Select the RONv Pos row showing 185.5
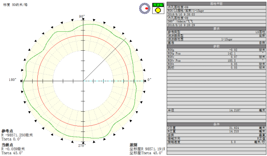Screen dimensions: 267x156 216,61
